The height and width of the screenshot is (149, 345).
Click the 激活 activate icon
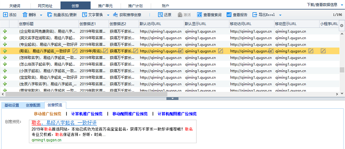(x=180, y=15)
